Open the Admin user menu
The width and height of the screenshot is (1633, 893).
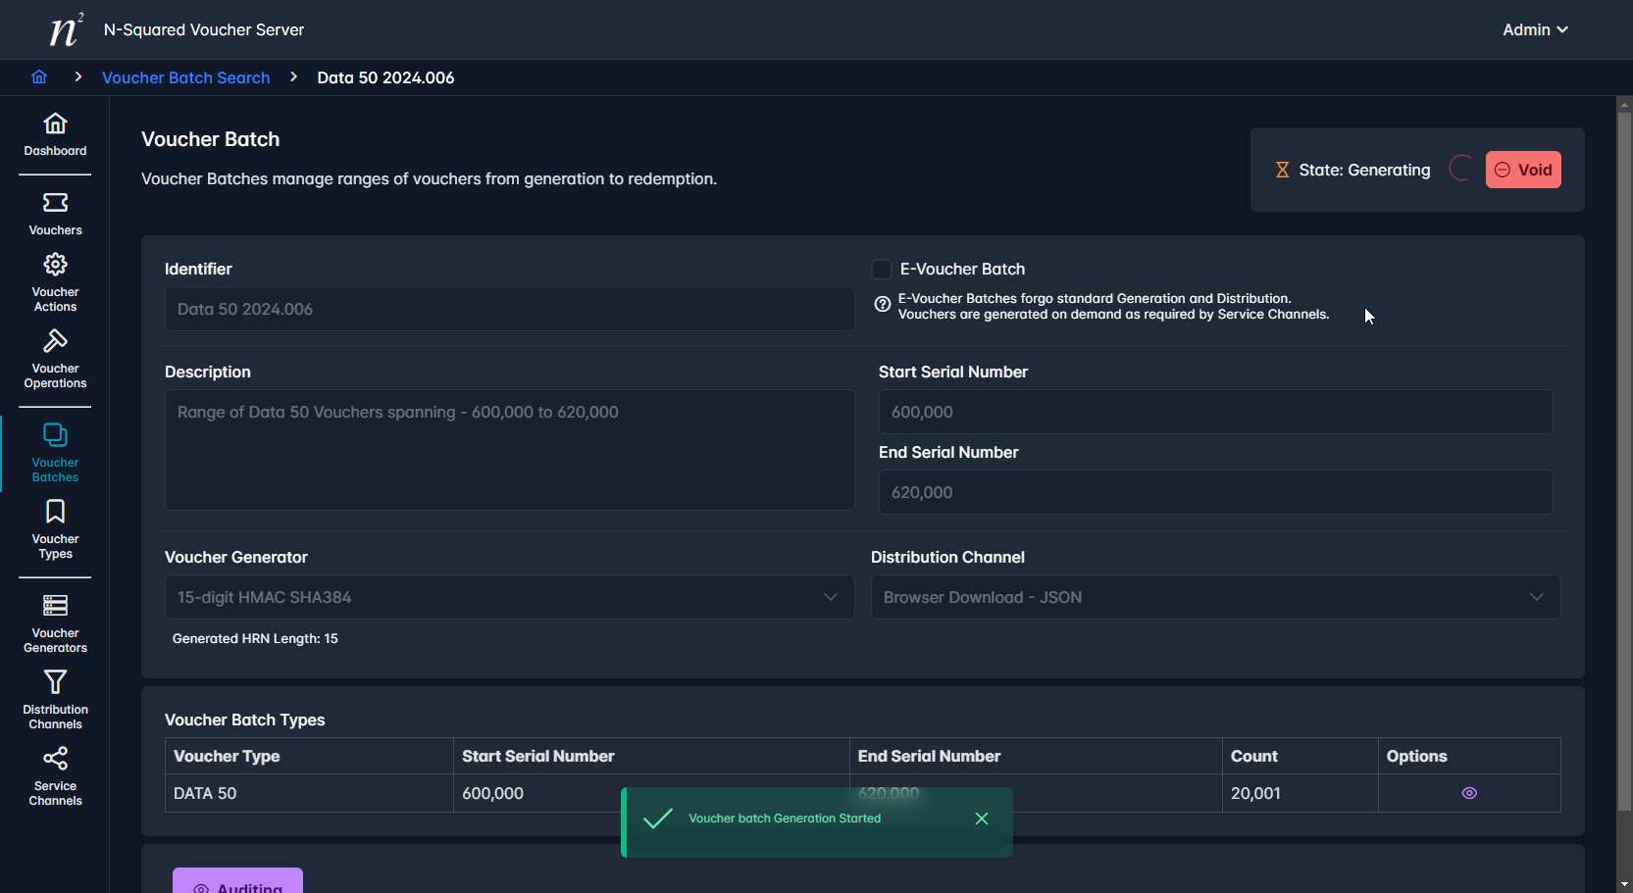click(x=1534, y=29)
